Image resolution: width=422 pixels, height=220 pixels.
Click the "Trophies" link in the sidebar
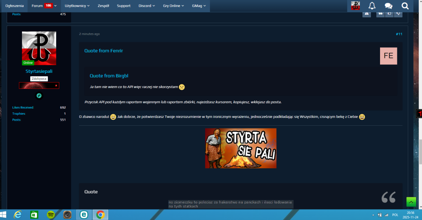(x=19, y=114)
